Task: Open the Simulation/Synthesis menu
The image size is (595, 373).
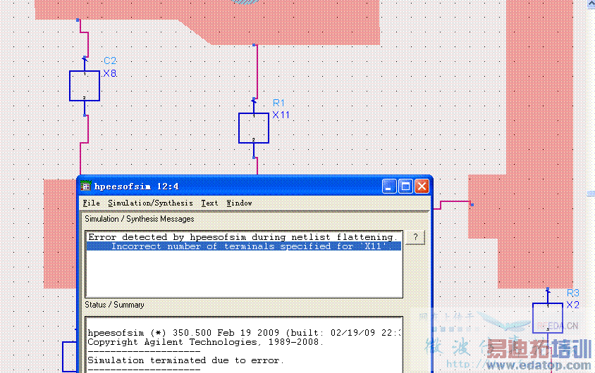Action: (x=150, y=203)
